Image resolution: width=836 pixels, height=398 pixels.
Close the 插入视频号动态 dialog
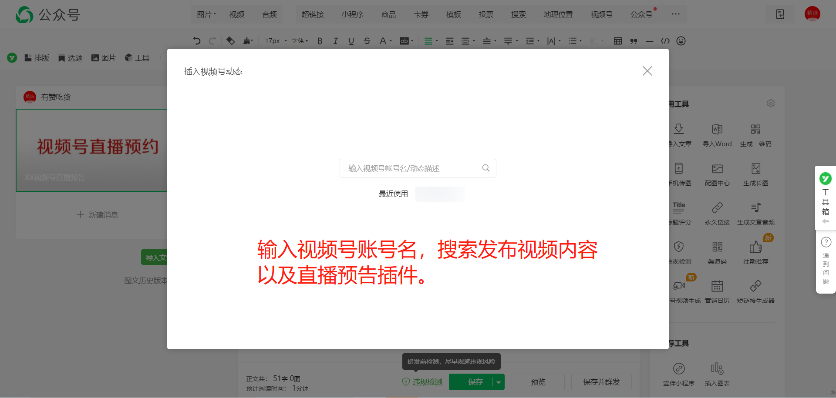pyautogui.click(x=647, y=71)
